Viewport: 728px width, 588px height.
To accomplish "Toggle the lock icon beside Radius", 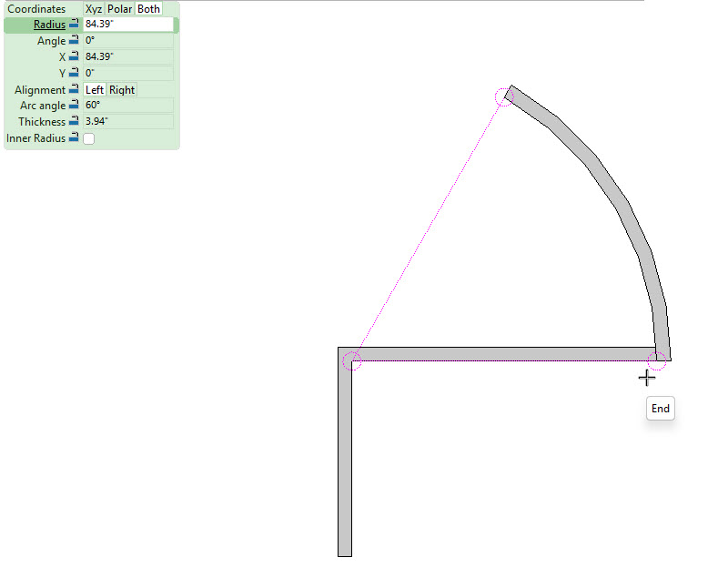I will coord(74,24).
